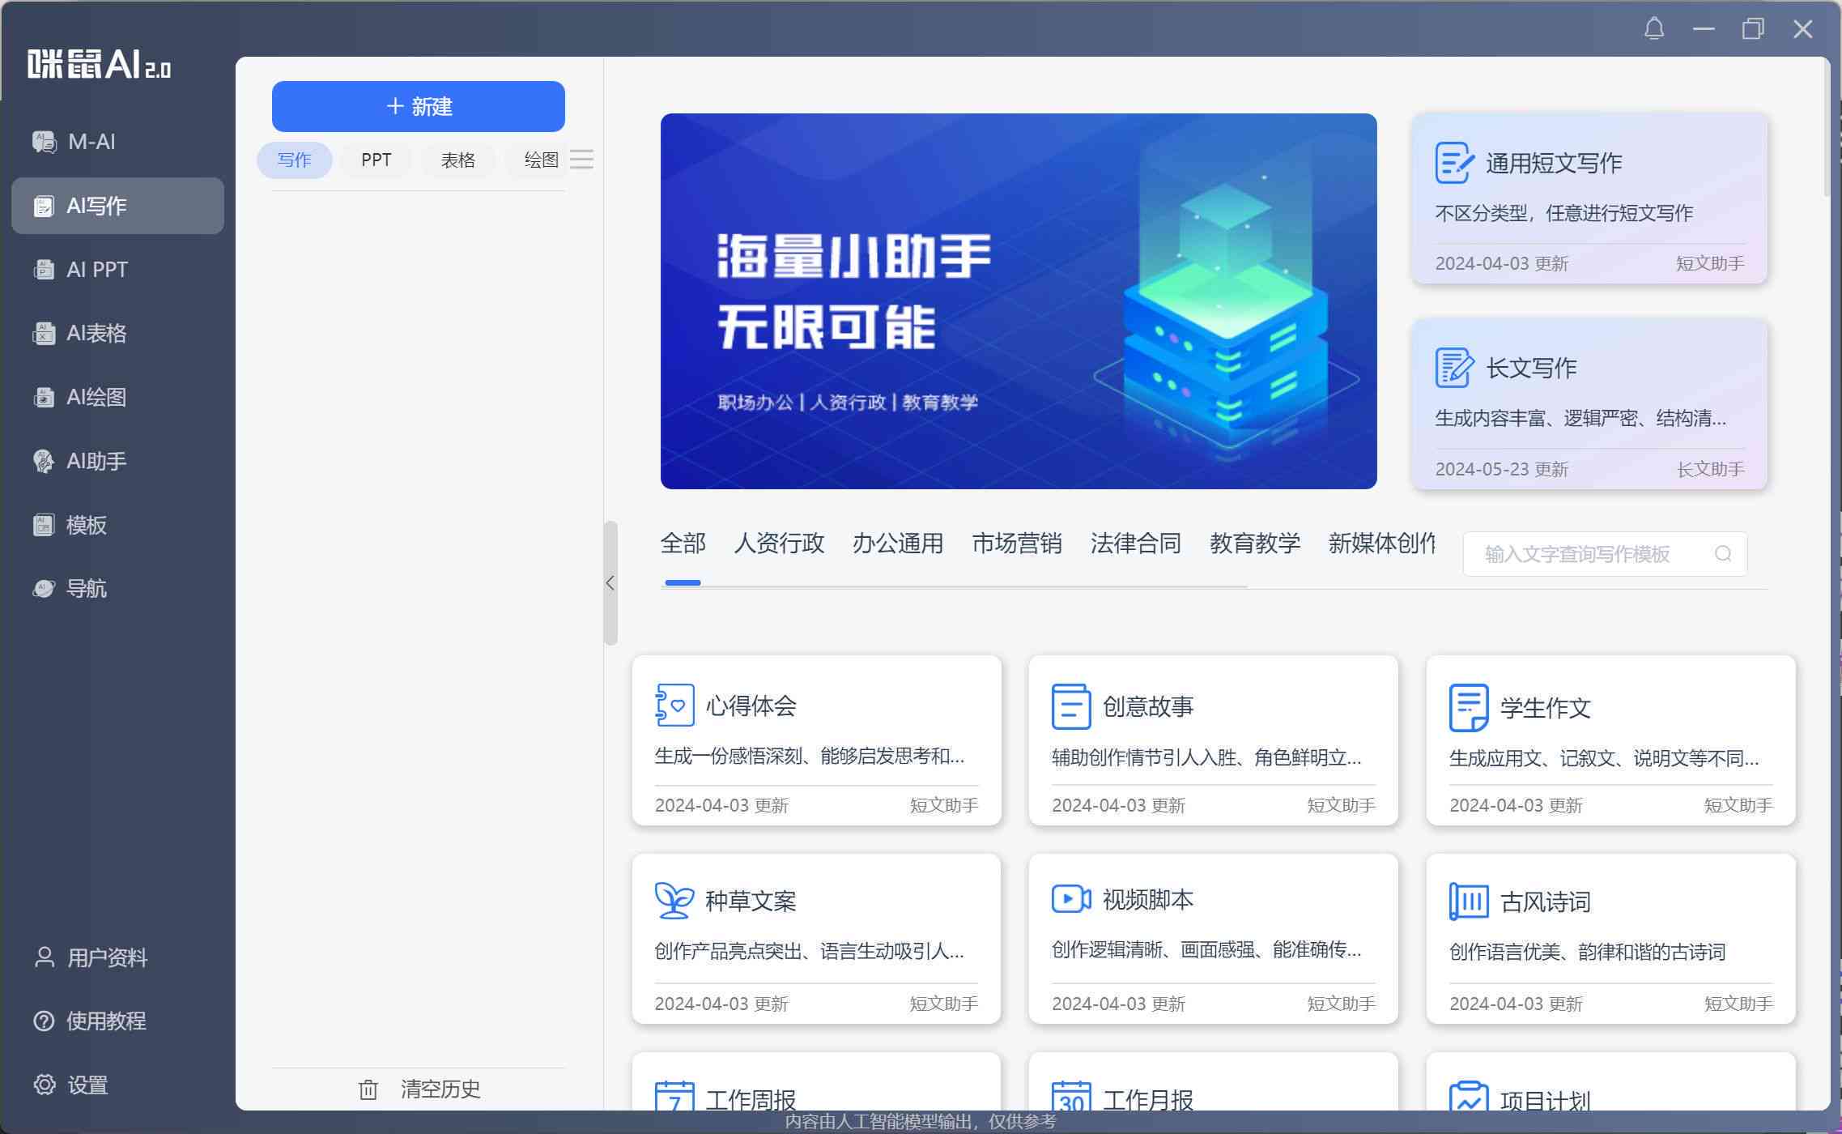
Task: Open the 学生作文 template title
Action: (1546, 708)
